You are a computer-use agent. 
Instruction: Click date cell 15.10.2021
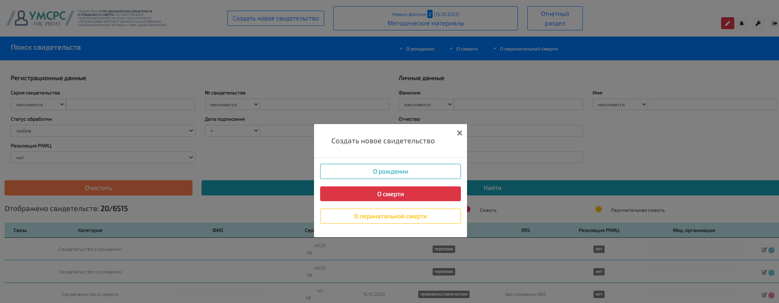pyautogui.click(x=374, y=294)
